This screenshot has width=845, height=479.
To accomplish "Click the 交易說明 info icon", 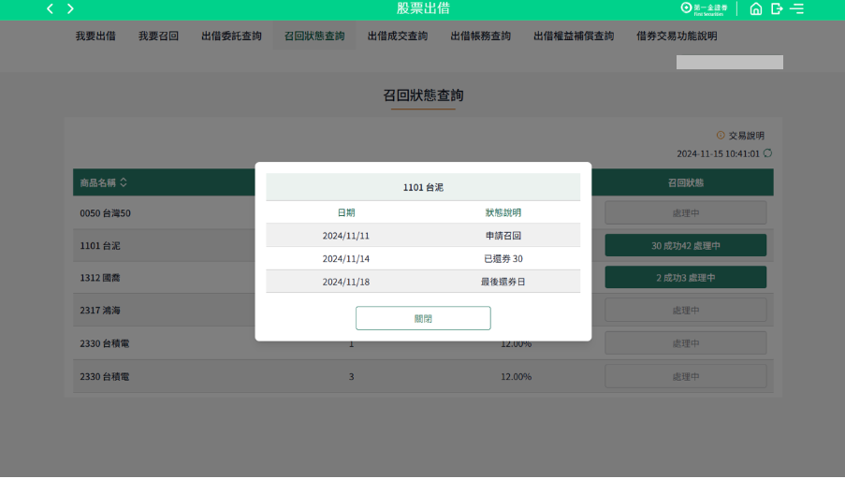I will coord(721,136).
